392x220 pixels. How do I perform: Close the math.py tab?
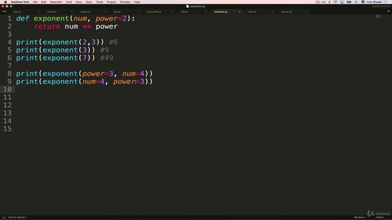point(273,12)
